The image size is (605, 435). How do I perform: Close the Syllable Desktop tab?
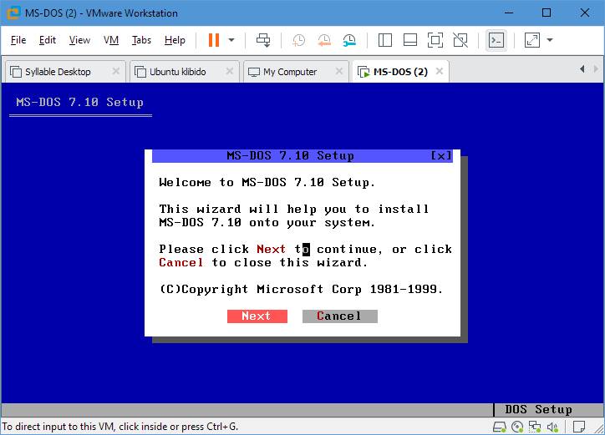[116, 71]
